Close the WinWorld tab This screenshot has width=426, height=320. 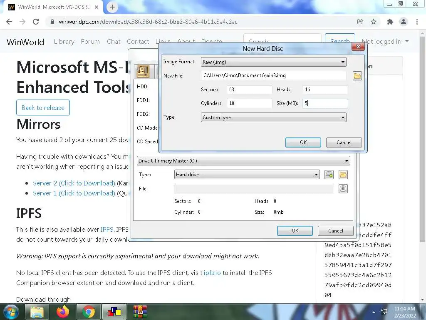[x=97, y=7]
